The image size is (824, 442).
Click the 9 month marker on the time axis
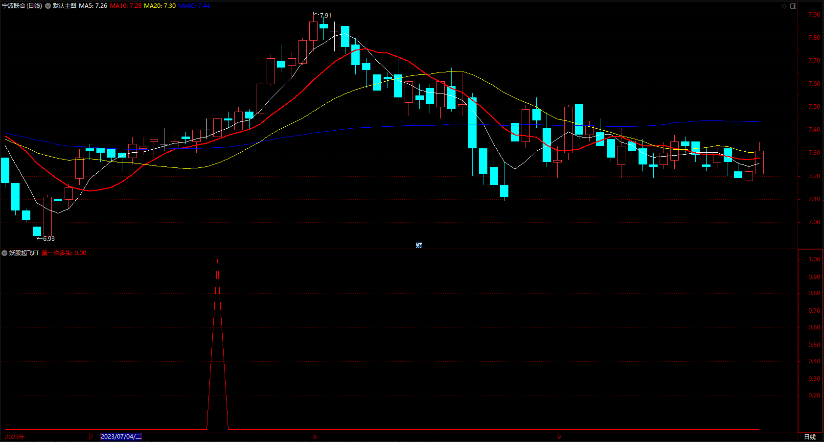(559, 437)
